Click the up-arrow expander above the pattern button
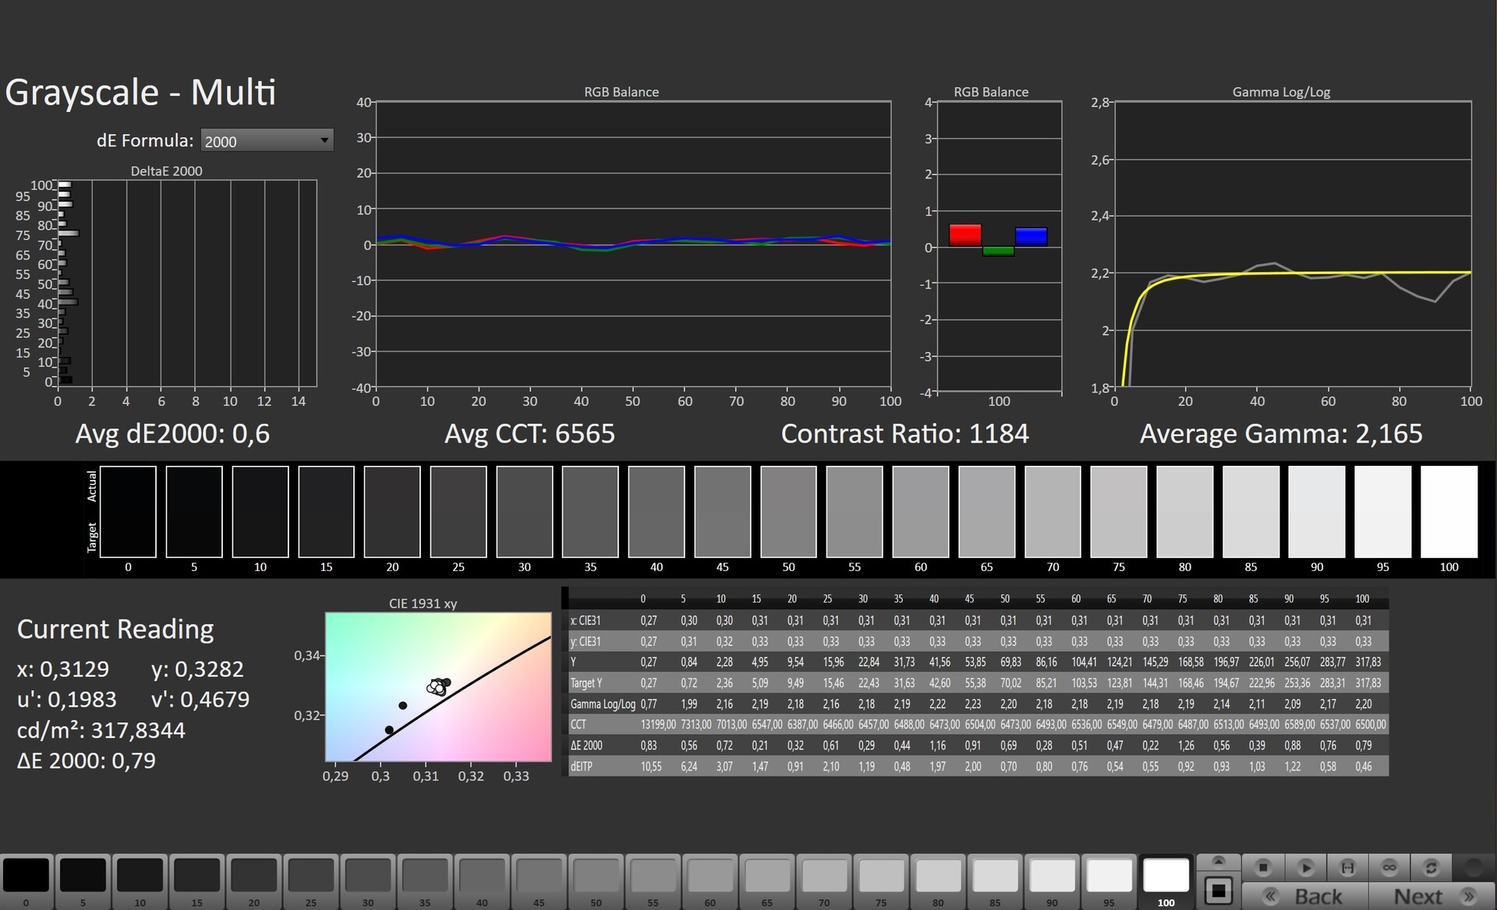 [1218, 862]
